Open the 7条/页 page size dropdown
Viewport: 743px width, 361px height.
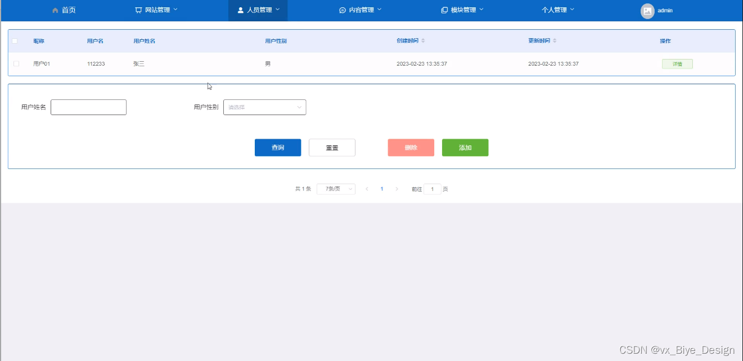(x=336, y=189)
